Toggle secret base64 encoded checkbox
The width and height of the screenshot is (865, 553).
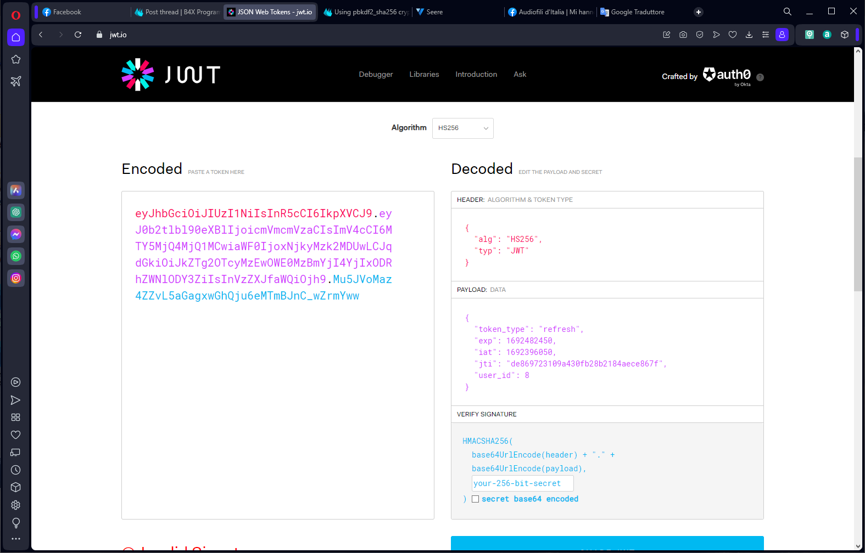[476, 499]
